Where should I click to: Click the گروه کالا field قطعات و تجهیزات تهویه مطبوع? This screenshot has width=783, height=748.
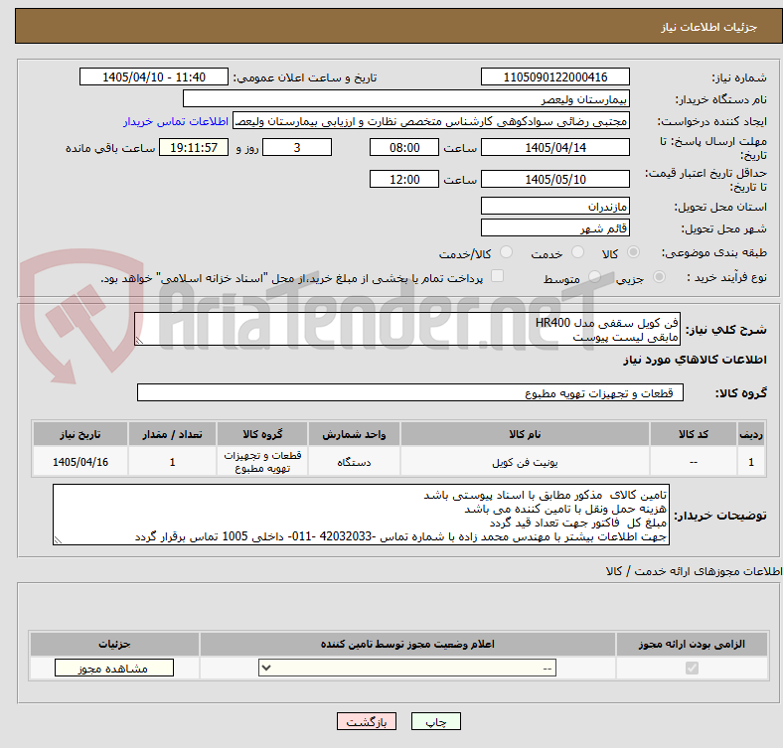[410, 392]
